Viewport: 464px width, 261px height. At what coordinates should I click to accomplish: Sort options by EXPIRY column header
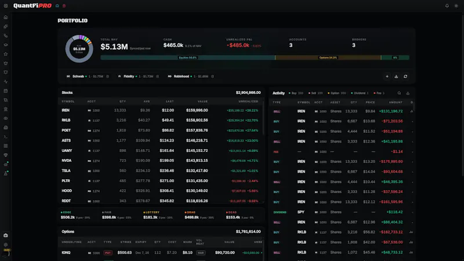click(141, 242)
